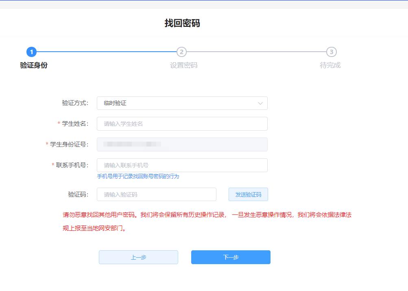Click the step 2 circle icon
The image size is (408, 291).
[x=181, y=52]
